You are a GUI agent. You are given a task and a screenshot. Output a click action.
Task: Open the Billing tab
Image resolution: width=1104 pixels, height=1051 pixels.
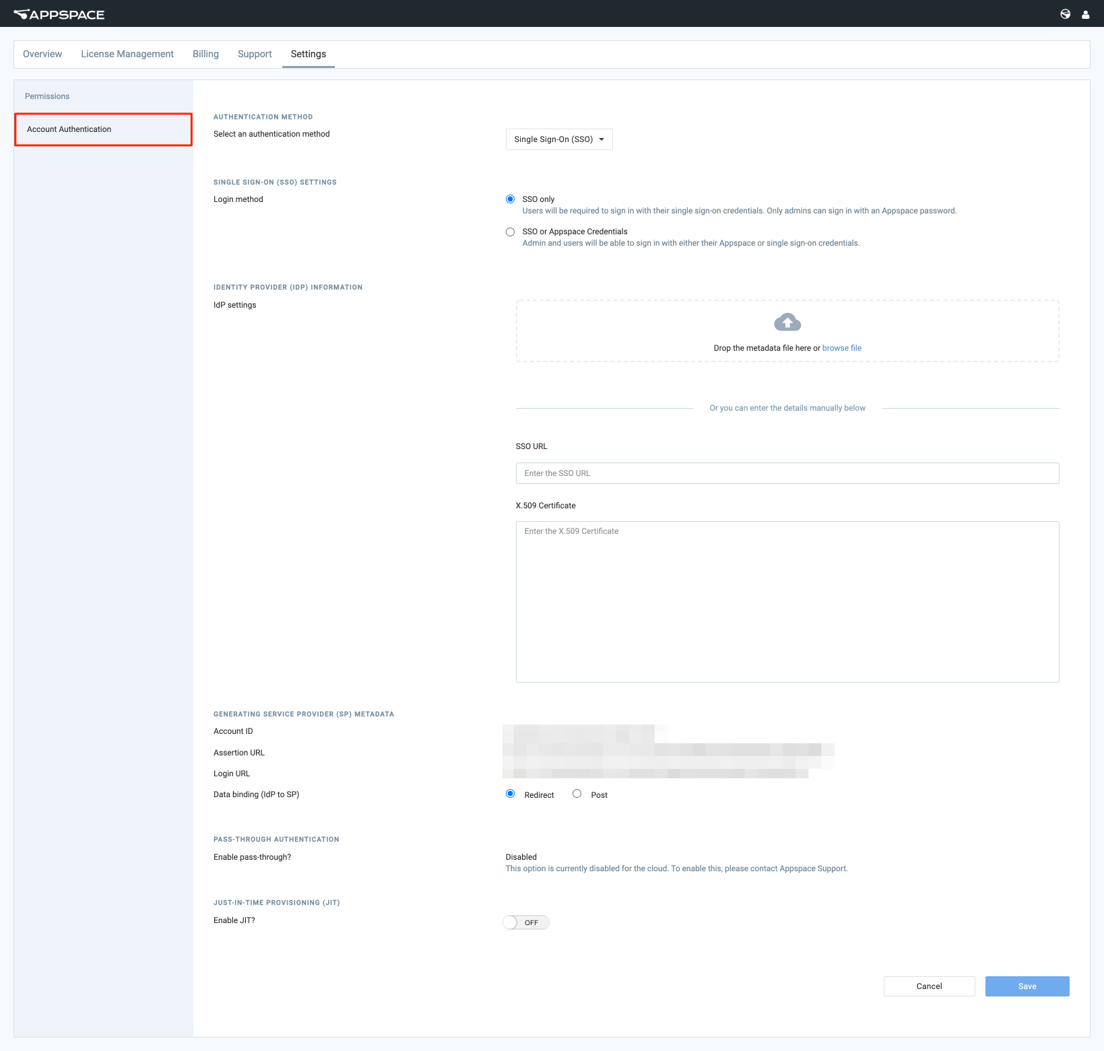[x=205, y=54]
